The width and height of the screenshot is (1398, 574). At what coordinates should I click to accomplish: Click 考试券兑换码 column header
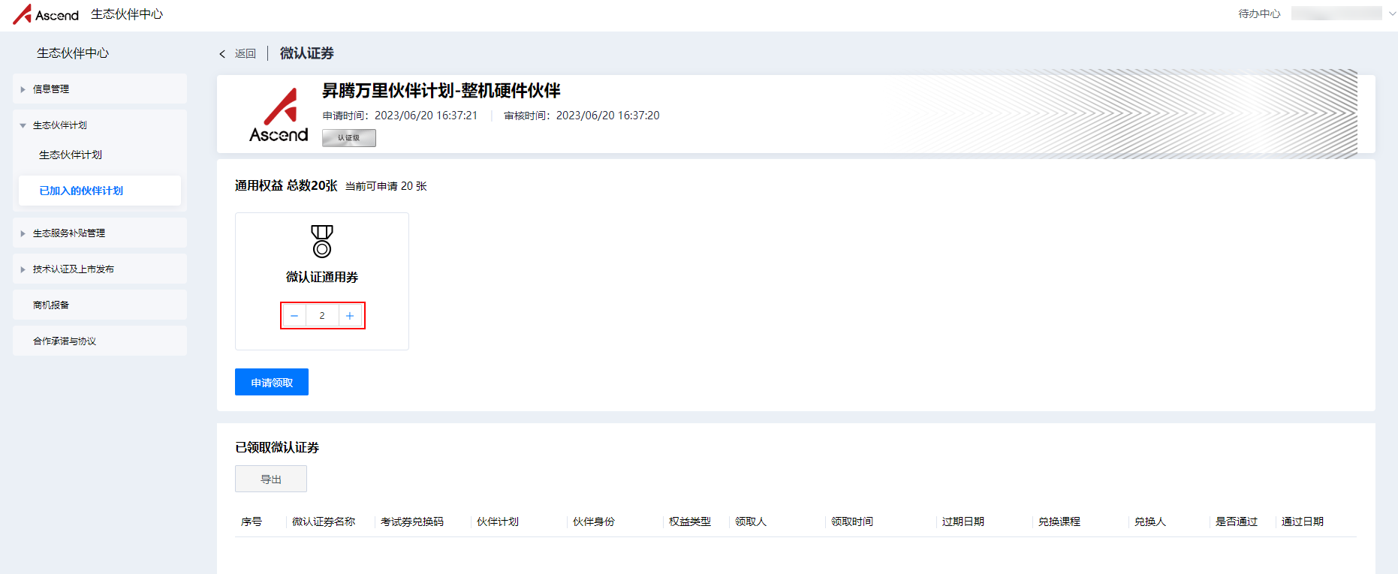point(412,521)
